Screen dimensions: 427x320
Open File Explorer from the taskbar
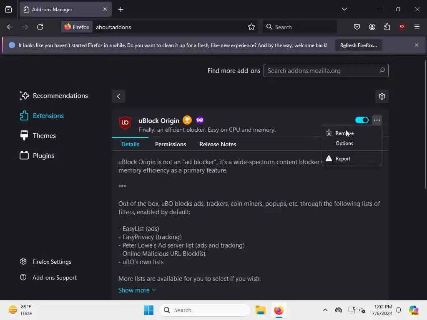(260, 310)
